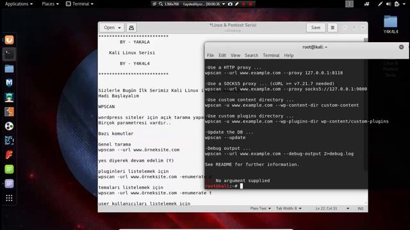Click 'No argument supplied' in terminal
410x230 pixels.
tap(243, 180)
